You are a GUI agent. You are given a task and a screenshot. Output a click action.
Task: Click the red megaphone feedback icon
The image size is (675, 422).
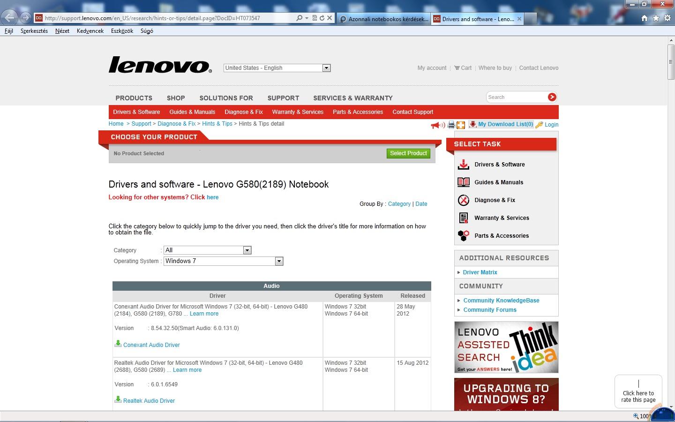(x=438, y=125)
